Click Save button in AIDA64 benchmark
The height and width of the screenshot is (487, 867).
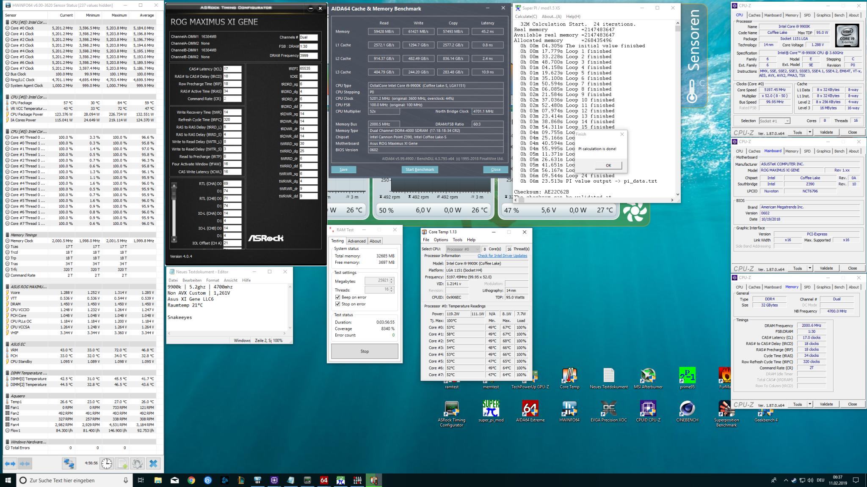343,170
